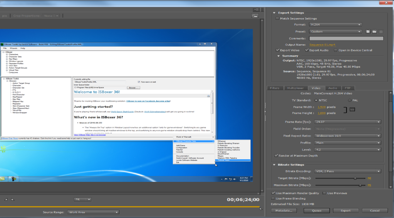Click the orange preview timeline bar
This screenshot has height=218, width=394.
point(130,207)
